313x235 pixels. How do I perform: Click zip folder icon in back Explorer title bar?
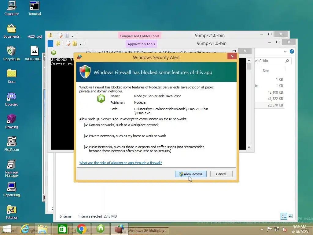coord(50,35)
